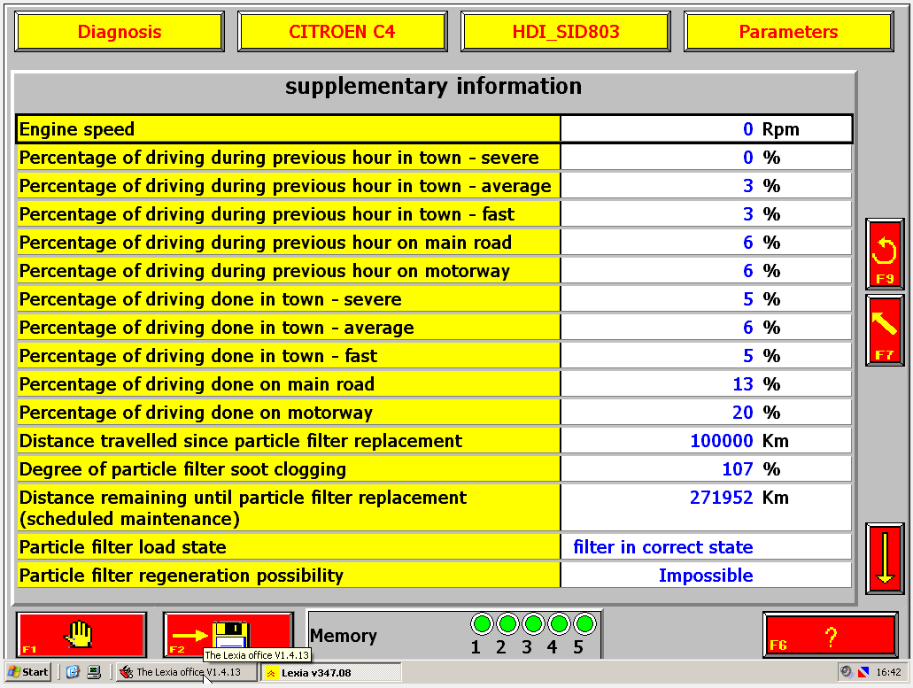Select Particle filter load state row
This screenshot has height=688, width=913.
pyautogui.click(x=434, y=547)
